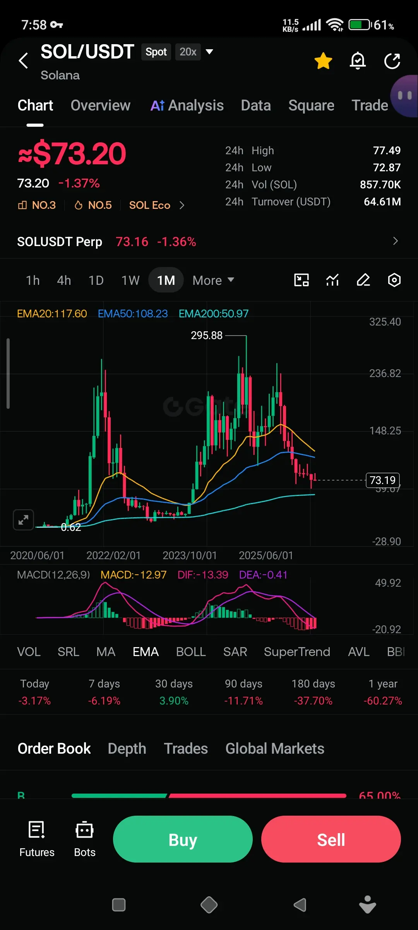Viewport: 418px width, 930px height.
Task: Tap the red Sell button
Action: click(331, 839)
